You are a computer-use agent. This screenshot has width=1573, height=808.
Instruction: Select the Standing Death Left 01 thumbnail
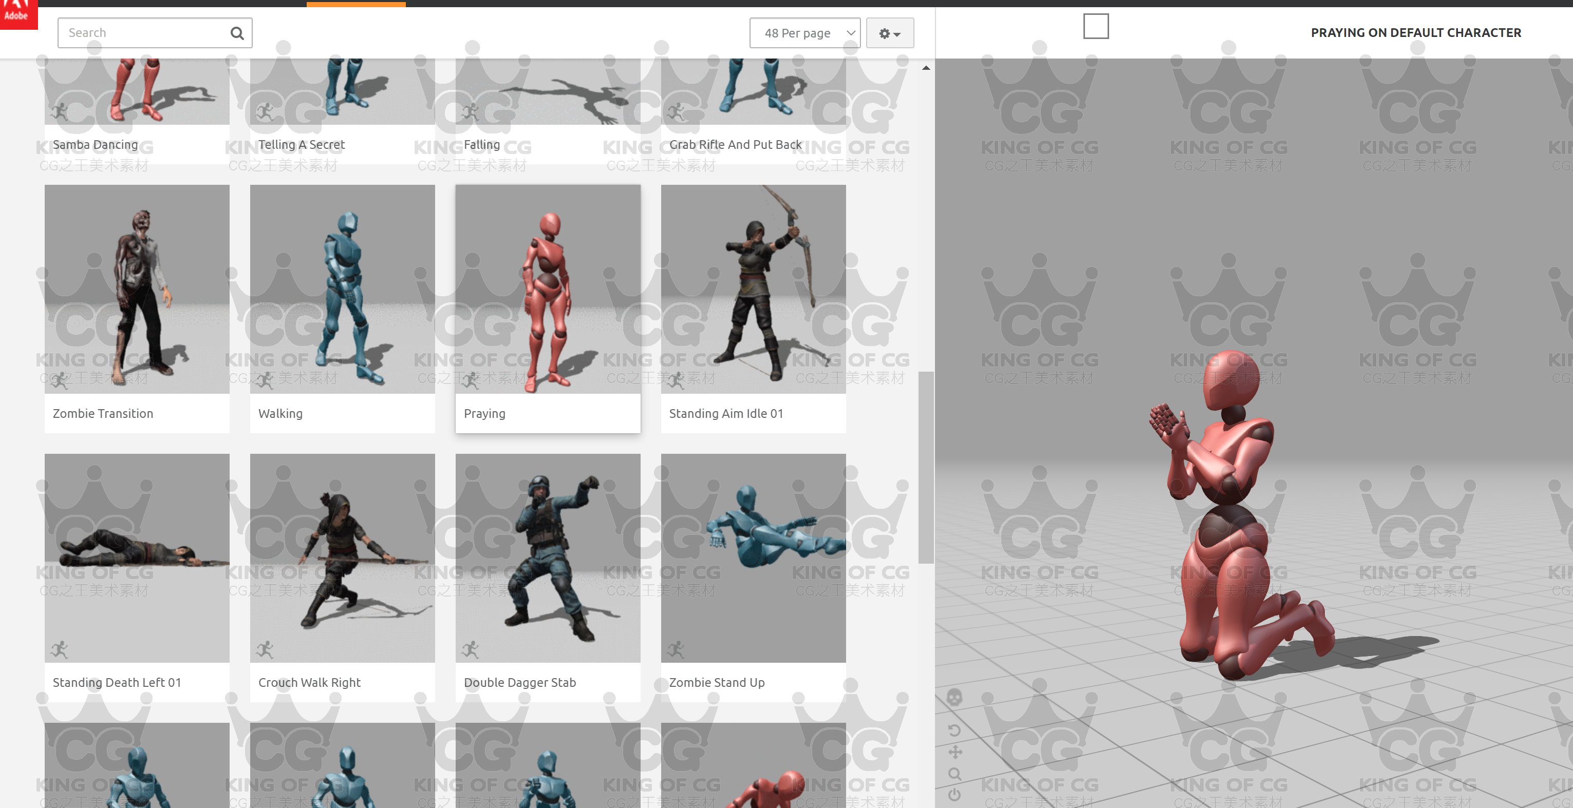point(137,558)
